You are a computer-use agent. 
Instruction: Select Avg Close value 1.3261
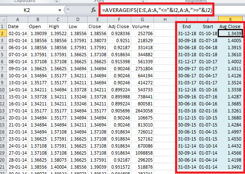pos(230,111)
